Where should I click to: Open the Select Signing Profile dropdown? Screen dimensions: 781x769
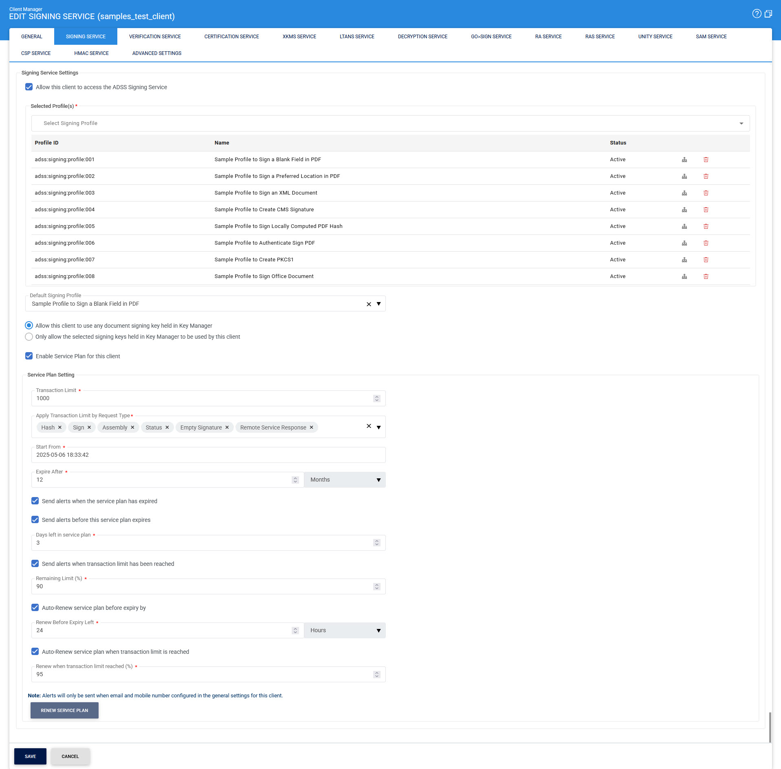coord(390,123)
